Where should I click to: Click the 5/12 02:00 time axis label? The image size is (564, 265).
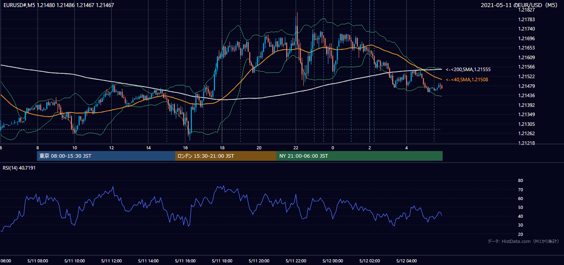369,261
